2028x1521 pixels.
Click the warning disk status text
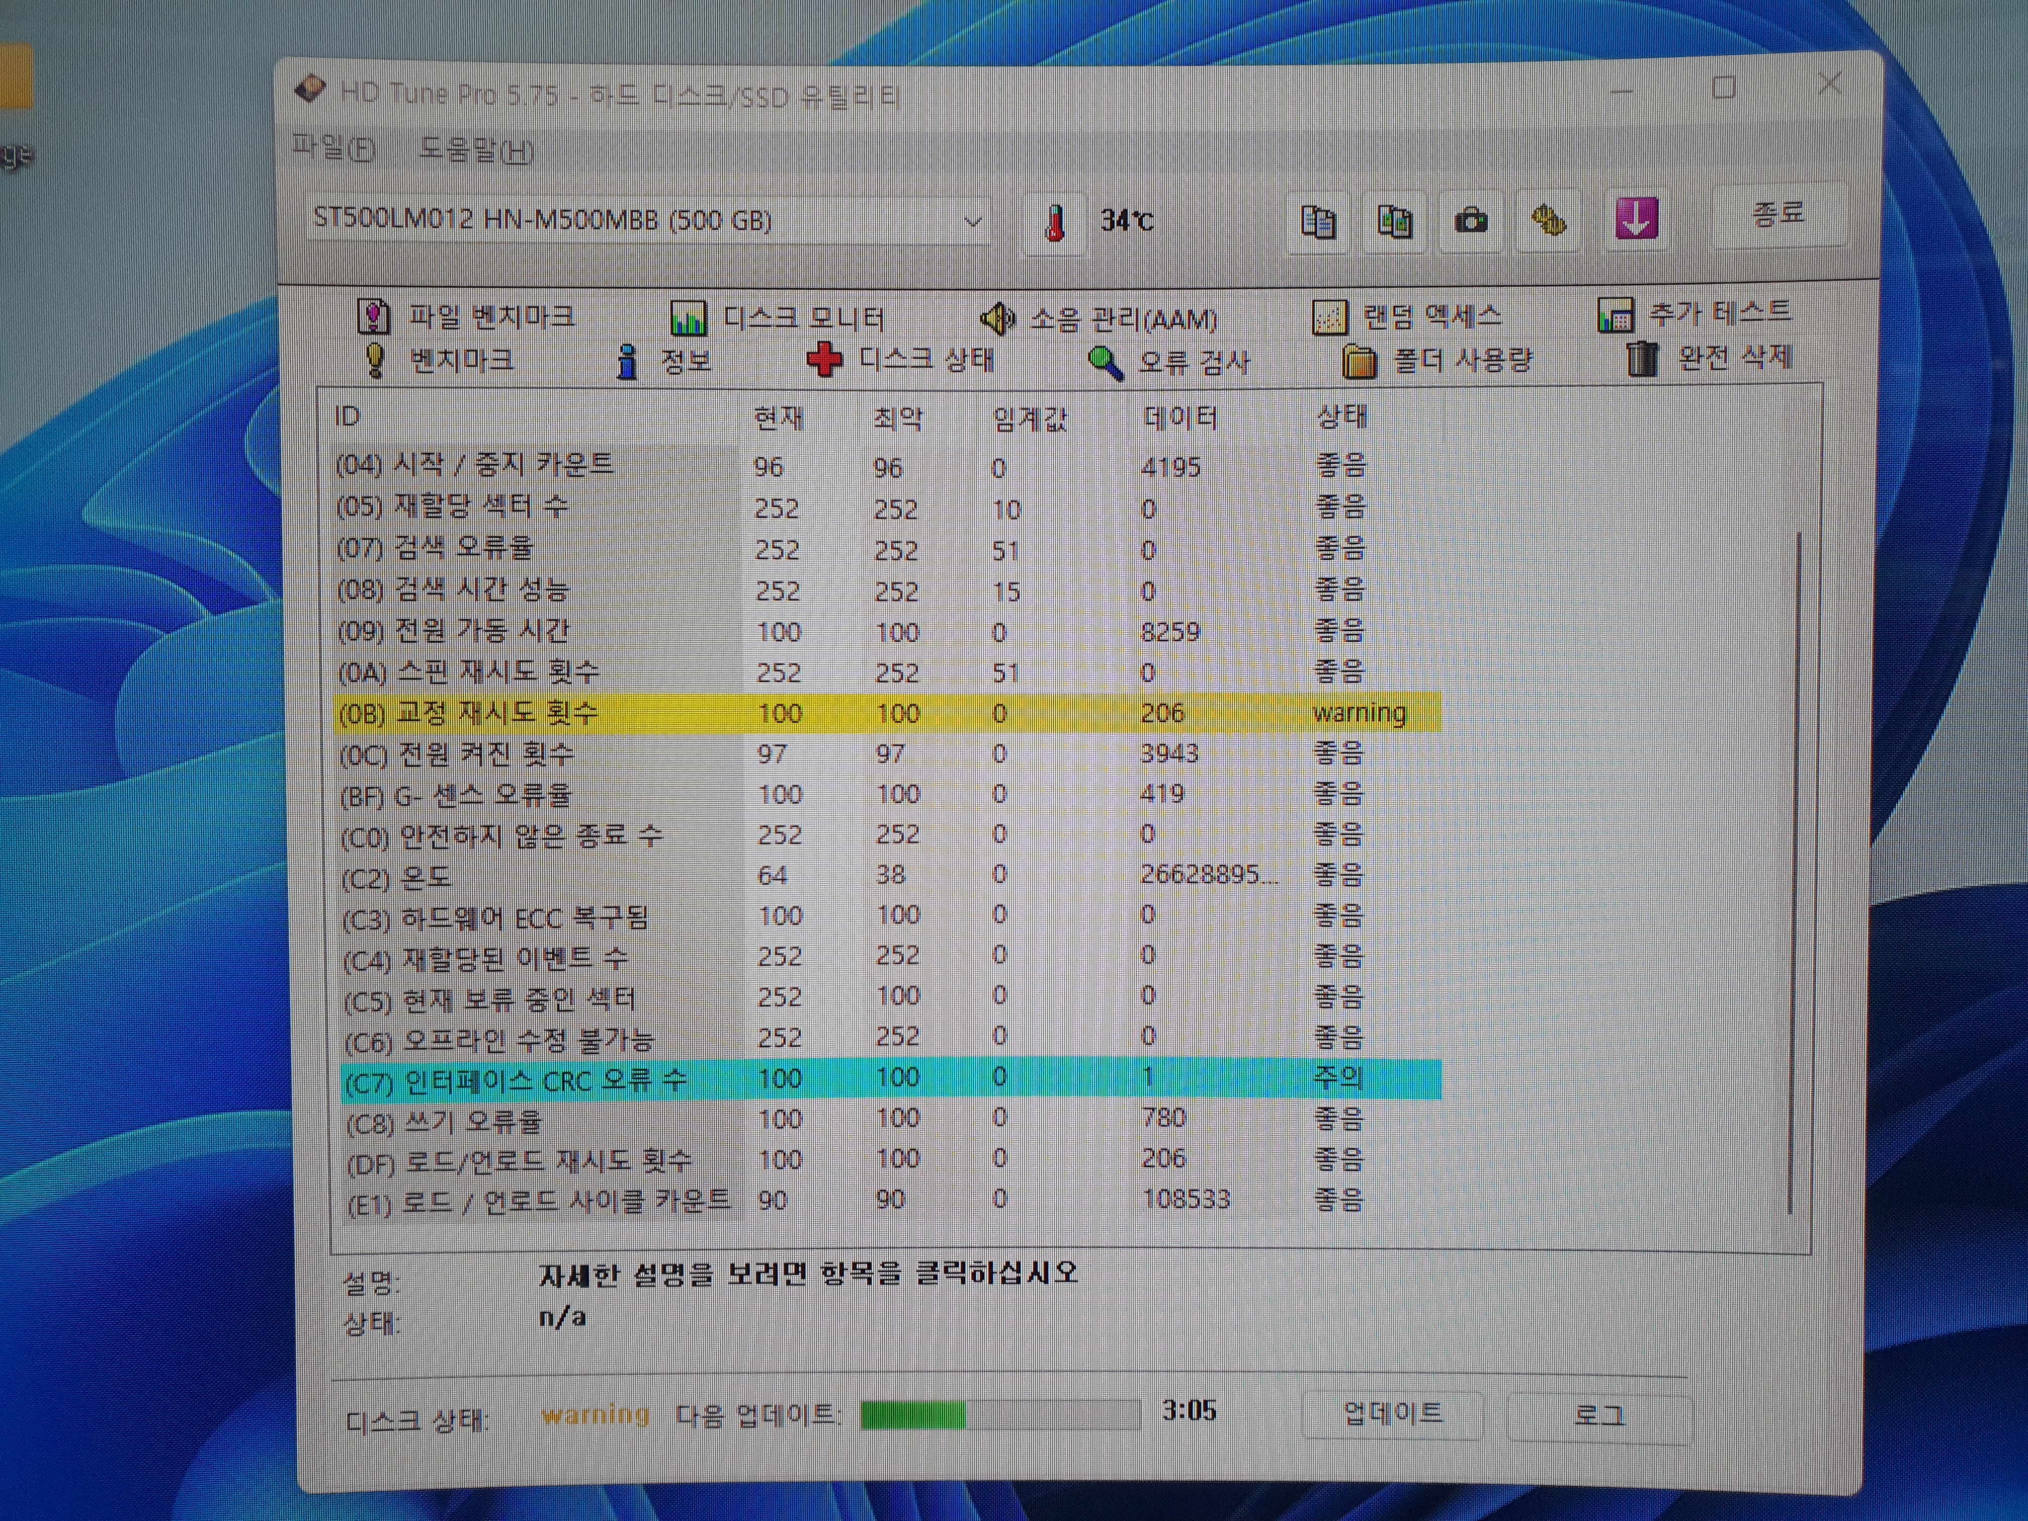(595, 1415)
